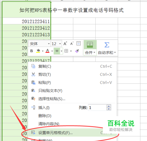
Task: Click the merge cells icon
Action: (90, 45)
